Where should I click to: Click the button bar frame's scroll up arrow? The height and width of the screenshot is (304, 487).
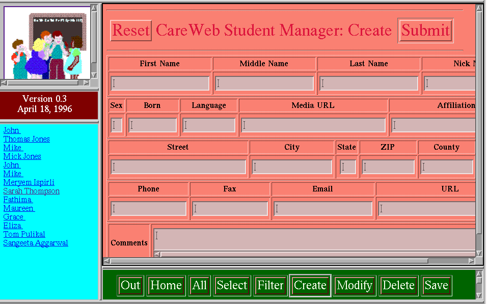479,273
